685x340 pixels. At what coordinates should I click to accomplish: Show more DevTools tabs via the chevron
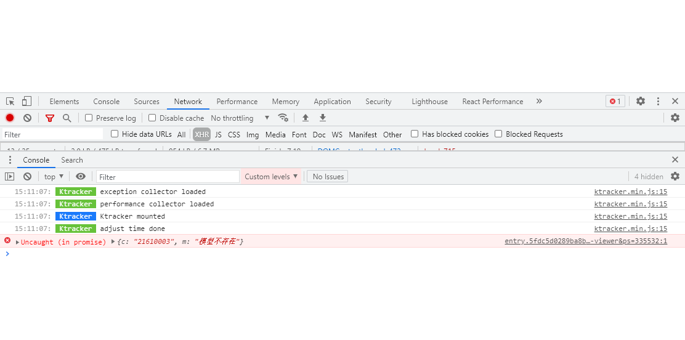[x=539, y=102]
